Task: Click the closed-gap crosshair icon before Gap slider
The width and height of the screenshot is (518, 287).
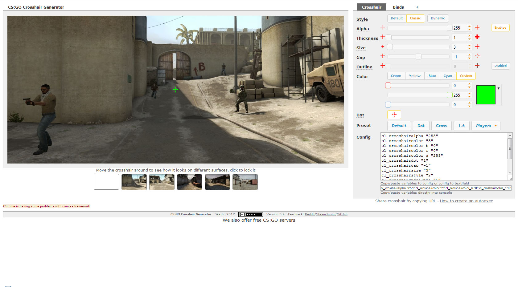Action: 383,56
